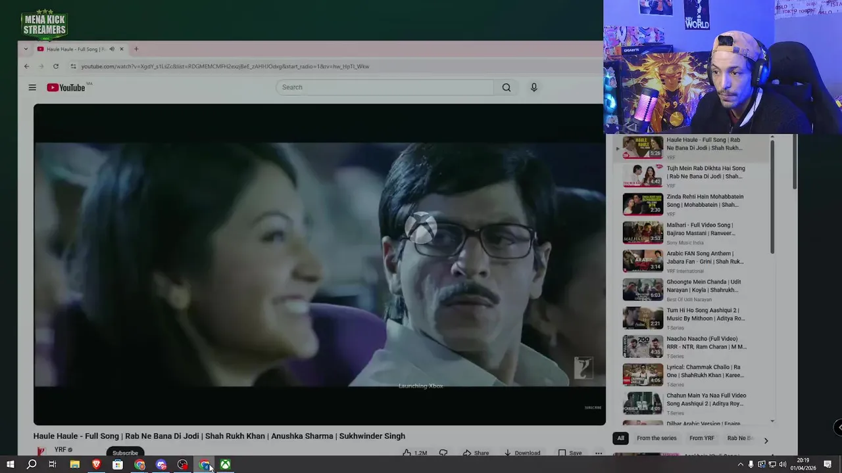The height and width of the screenshot is (473, 842).
Task: Show hidden system tray icons
Action: click(x=740, y=464)
